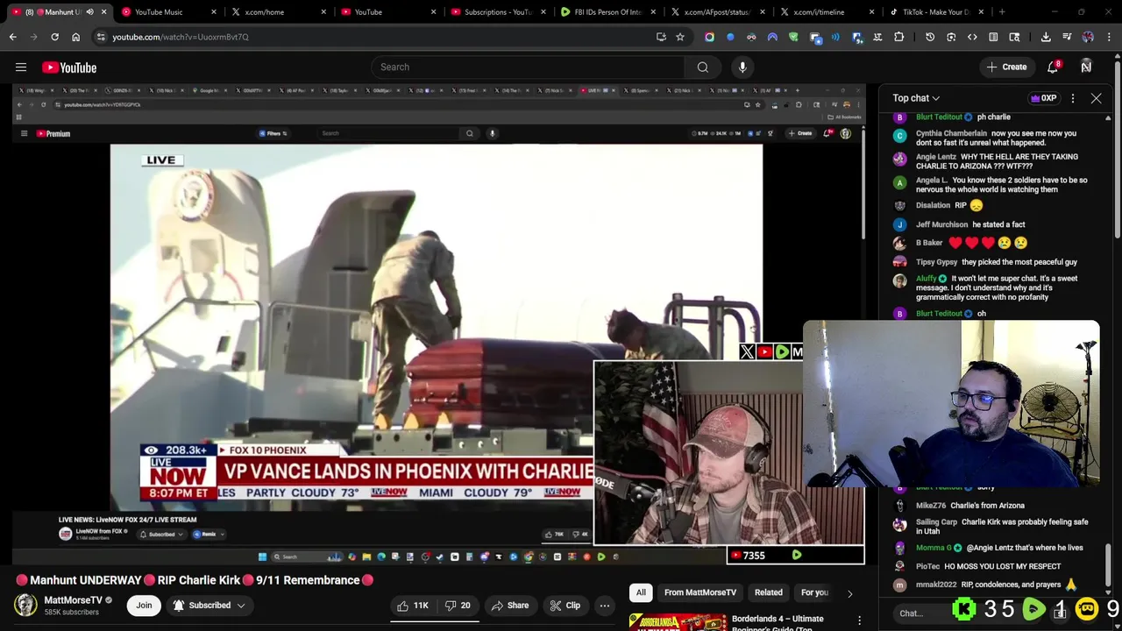Select the From MattMorseTV chip
1122x631 pixels.
tap(700, 593)
